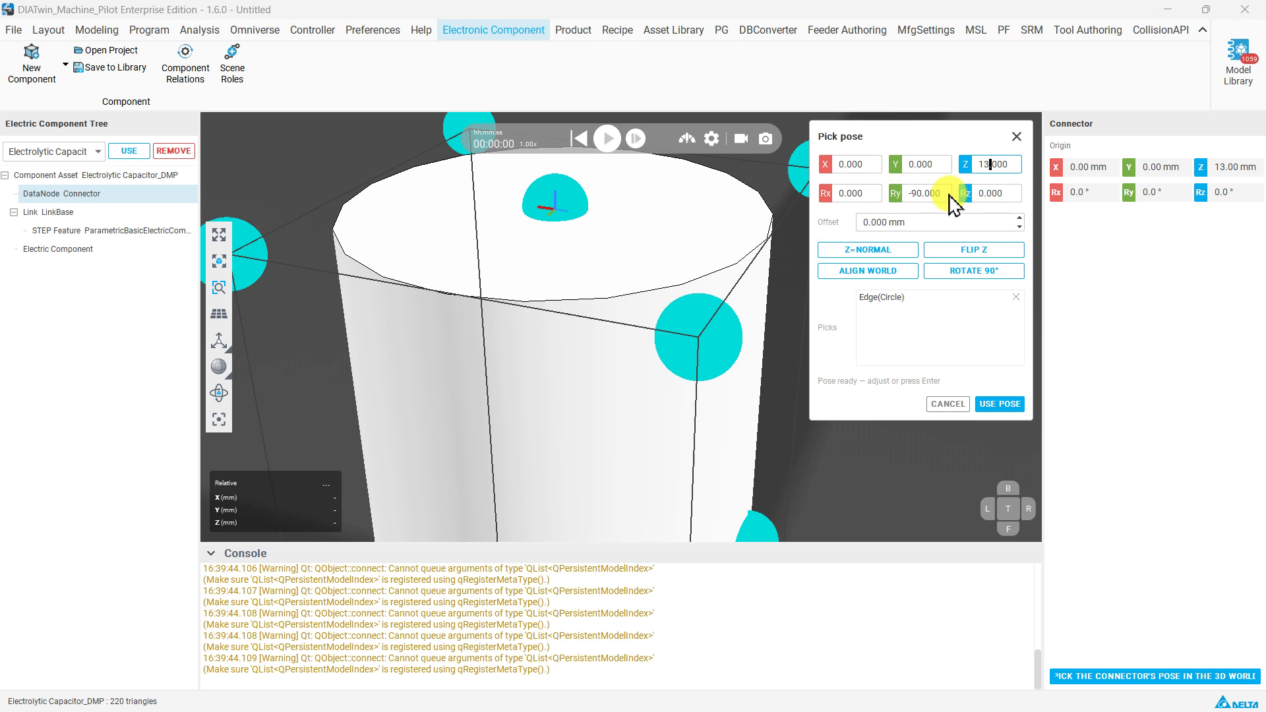This screenshot has height=712, width=1266.
Task: Play the simulation
Action: tap(607, 138)
